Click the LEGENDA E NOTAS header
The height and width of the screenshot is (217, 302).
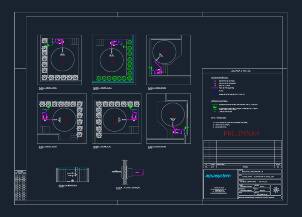(241, 71)
